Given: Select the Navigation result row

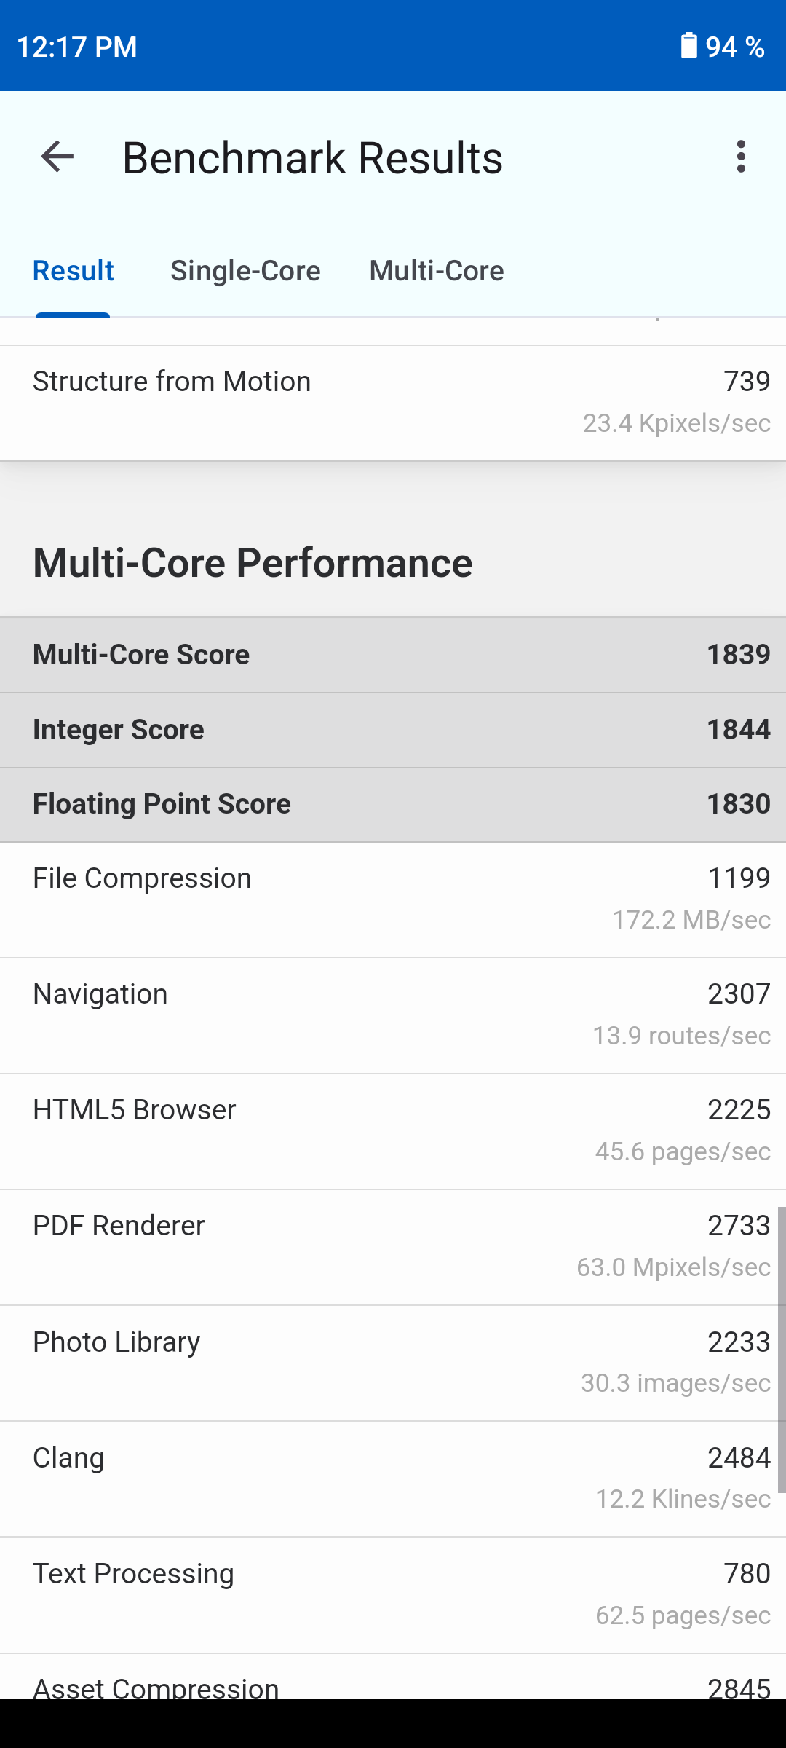Looking at the screenshot, I should [x=393, y=1015].
